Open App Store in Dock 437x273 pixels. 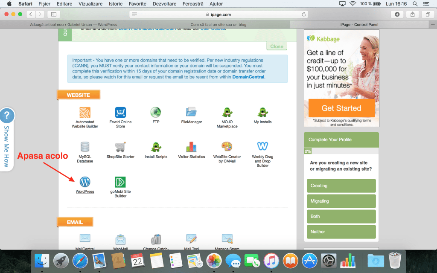(x=309, y=261)
